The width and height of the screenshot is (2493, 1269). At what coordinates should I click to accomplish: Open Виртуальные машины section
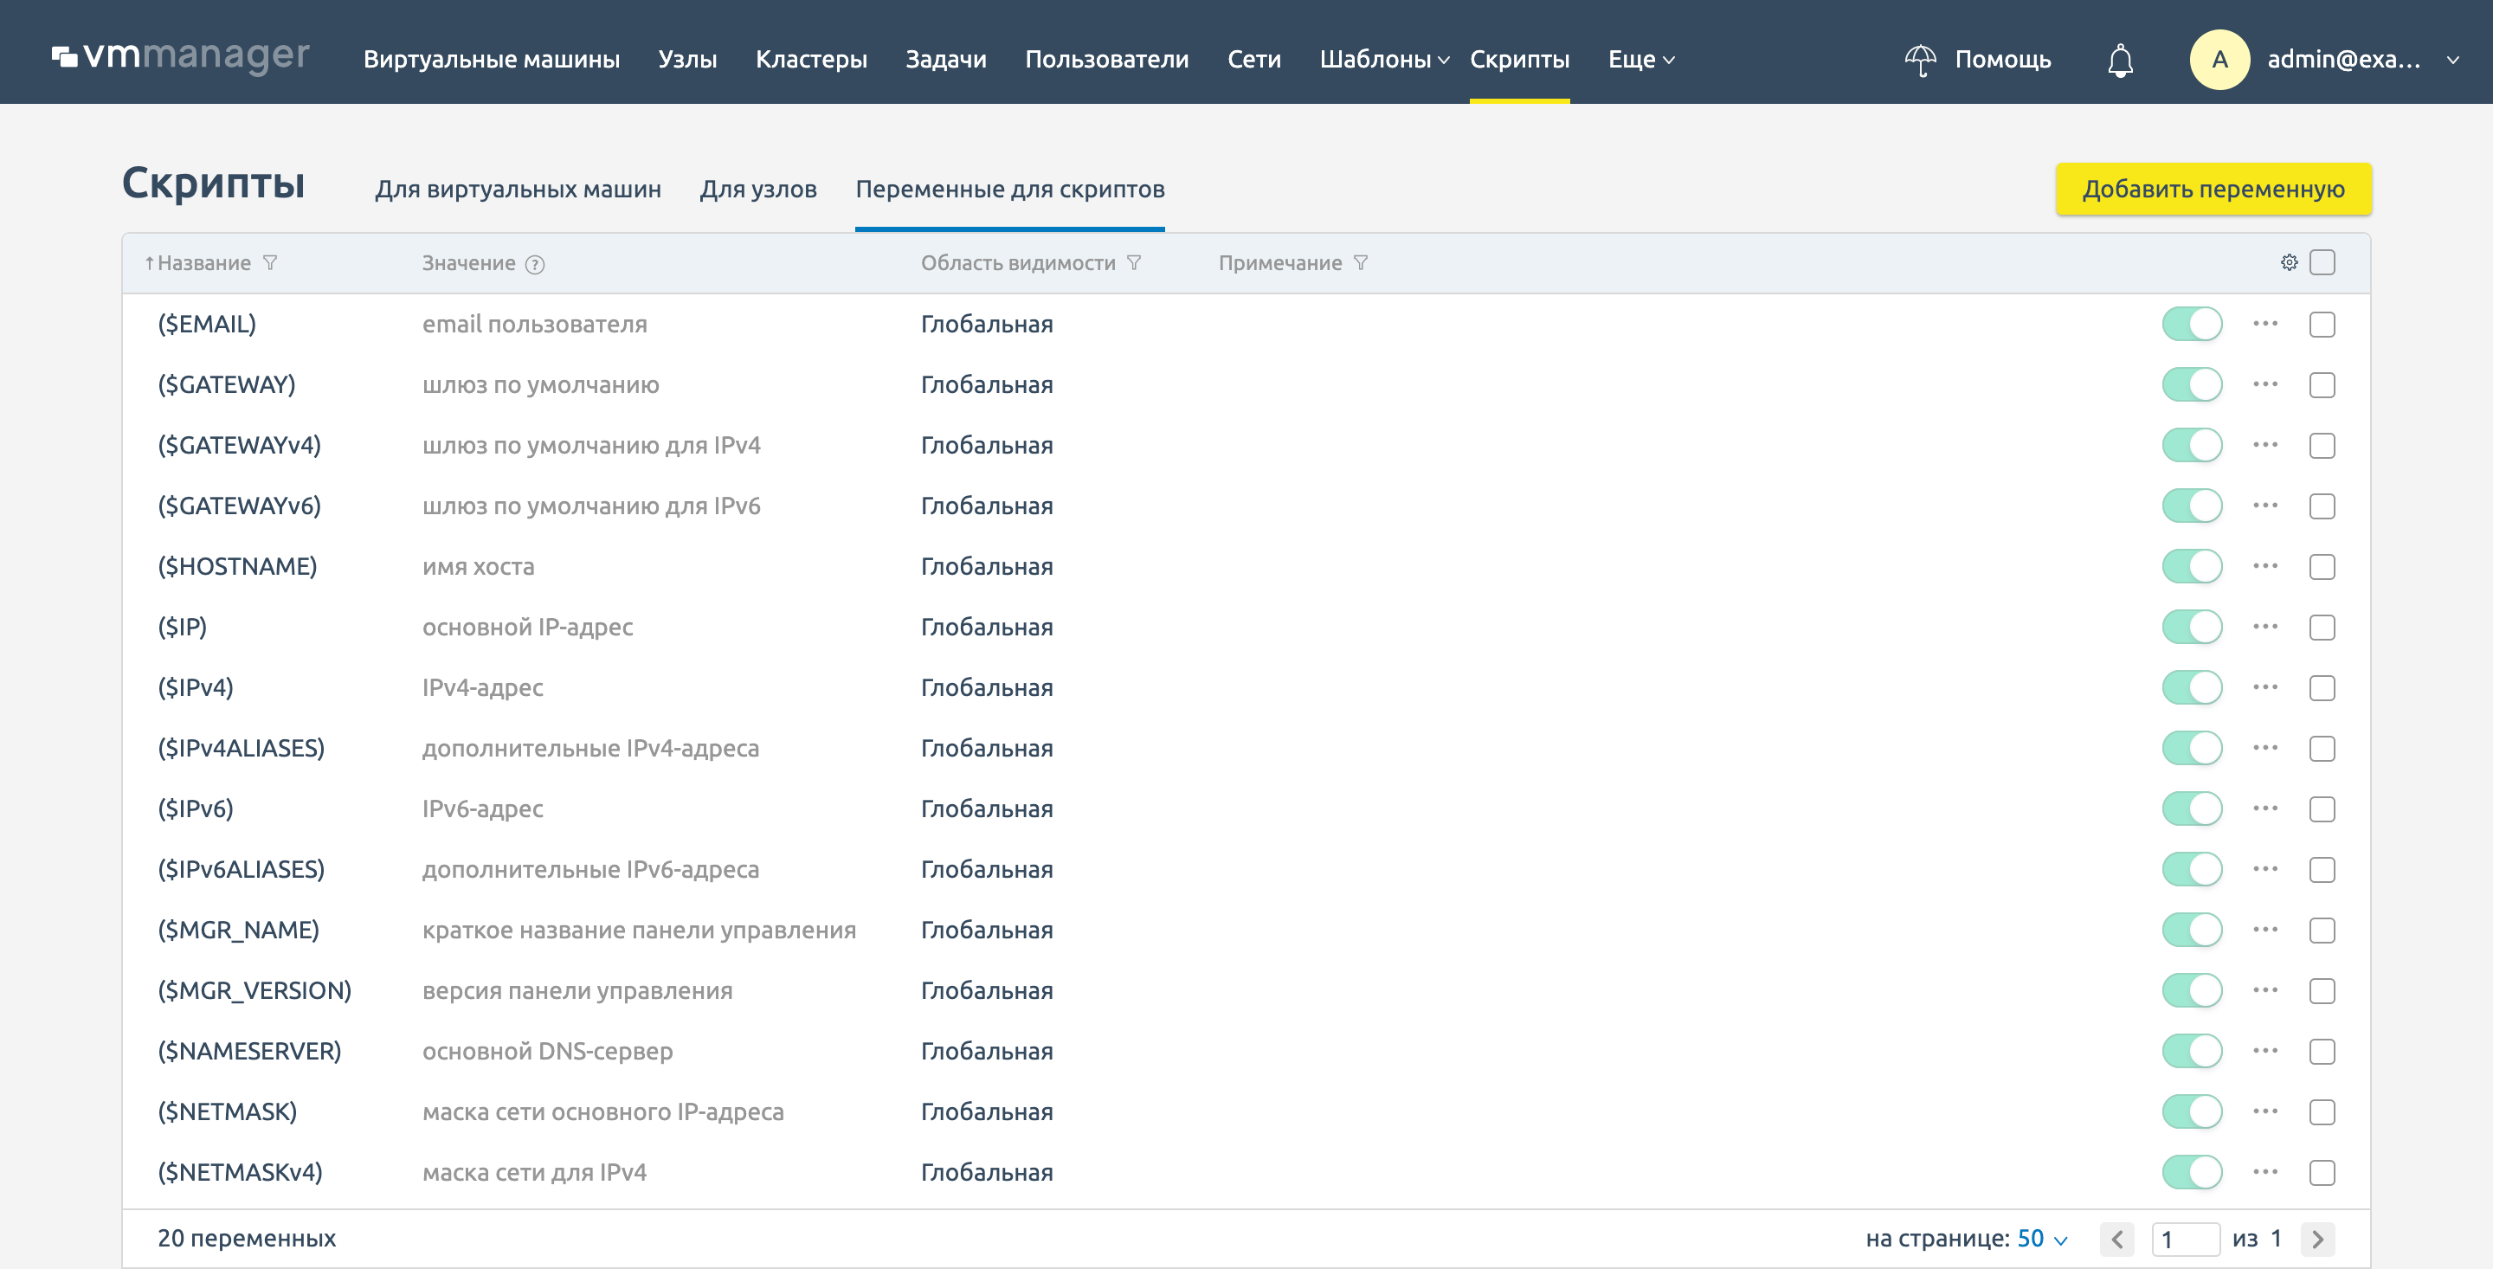coord(492,60)
